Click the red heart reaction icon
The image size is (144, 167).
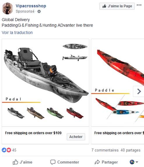[9, 150]
